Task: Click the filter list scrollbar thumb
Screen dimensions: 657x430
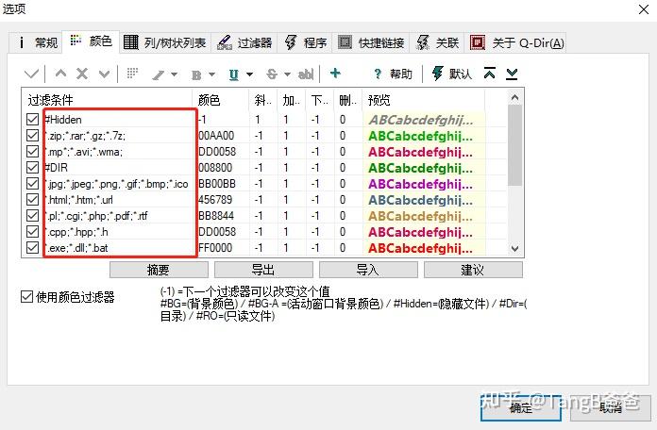Action: click(x=515, y=145)
